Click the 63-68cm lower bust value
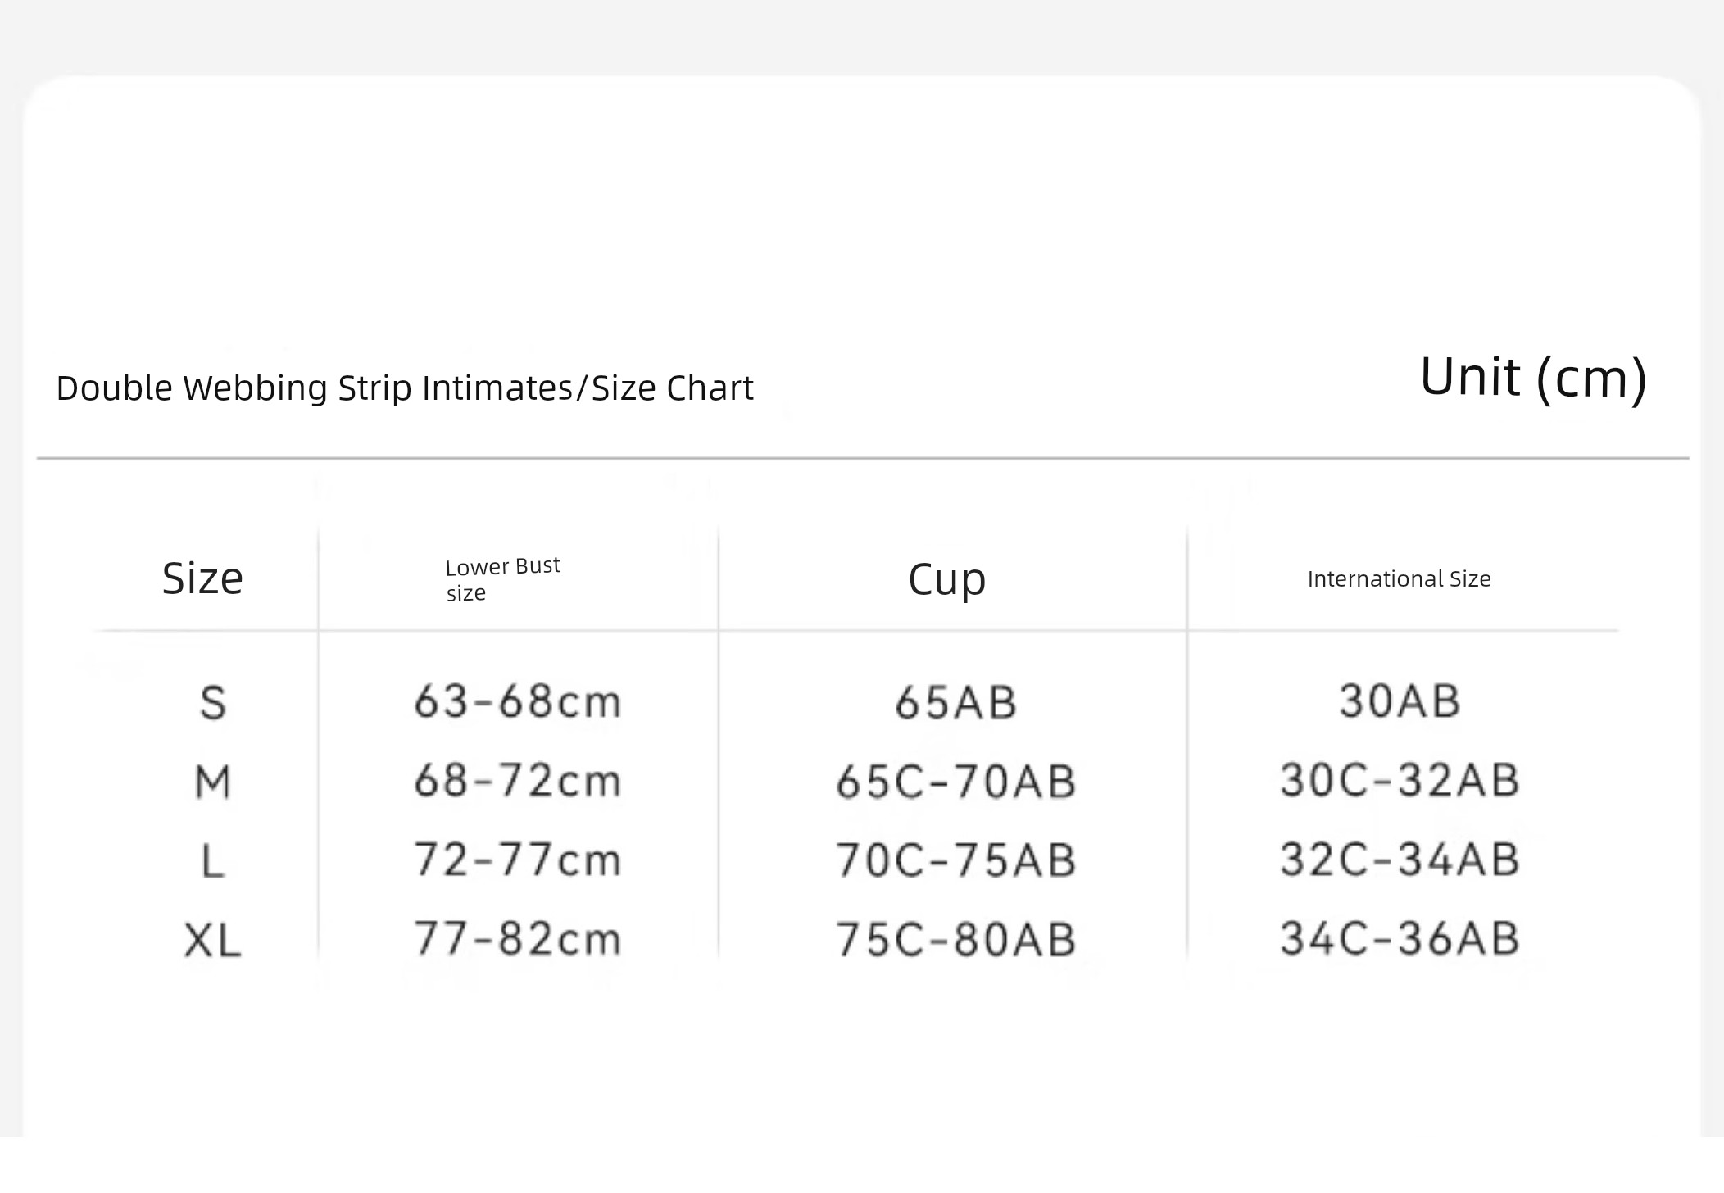The height and width of the screenshot is (1193, 1724). 518,701
